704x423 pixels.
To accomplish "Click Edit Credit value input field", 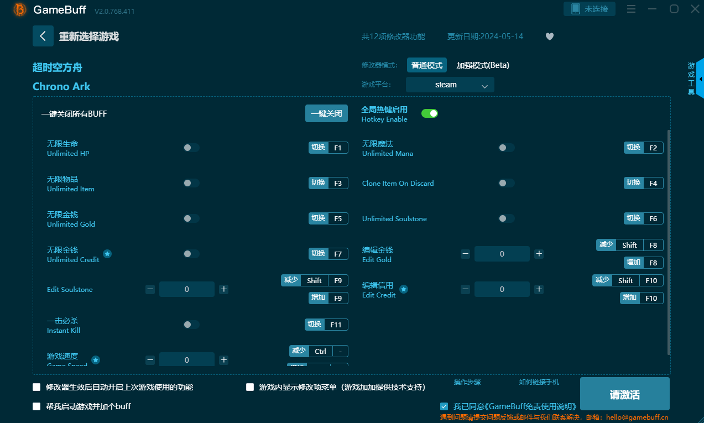I will [502, 289].
